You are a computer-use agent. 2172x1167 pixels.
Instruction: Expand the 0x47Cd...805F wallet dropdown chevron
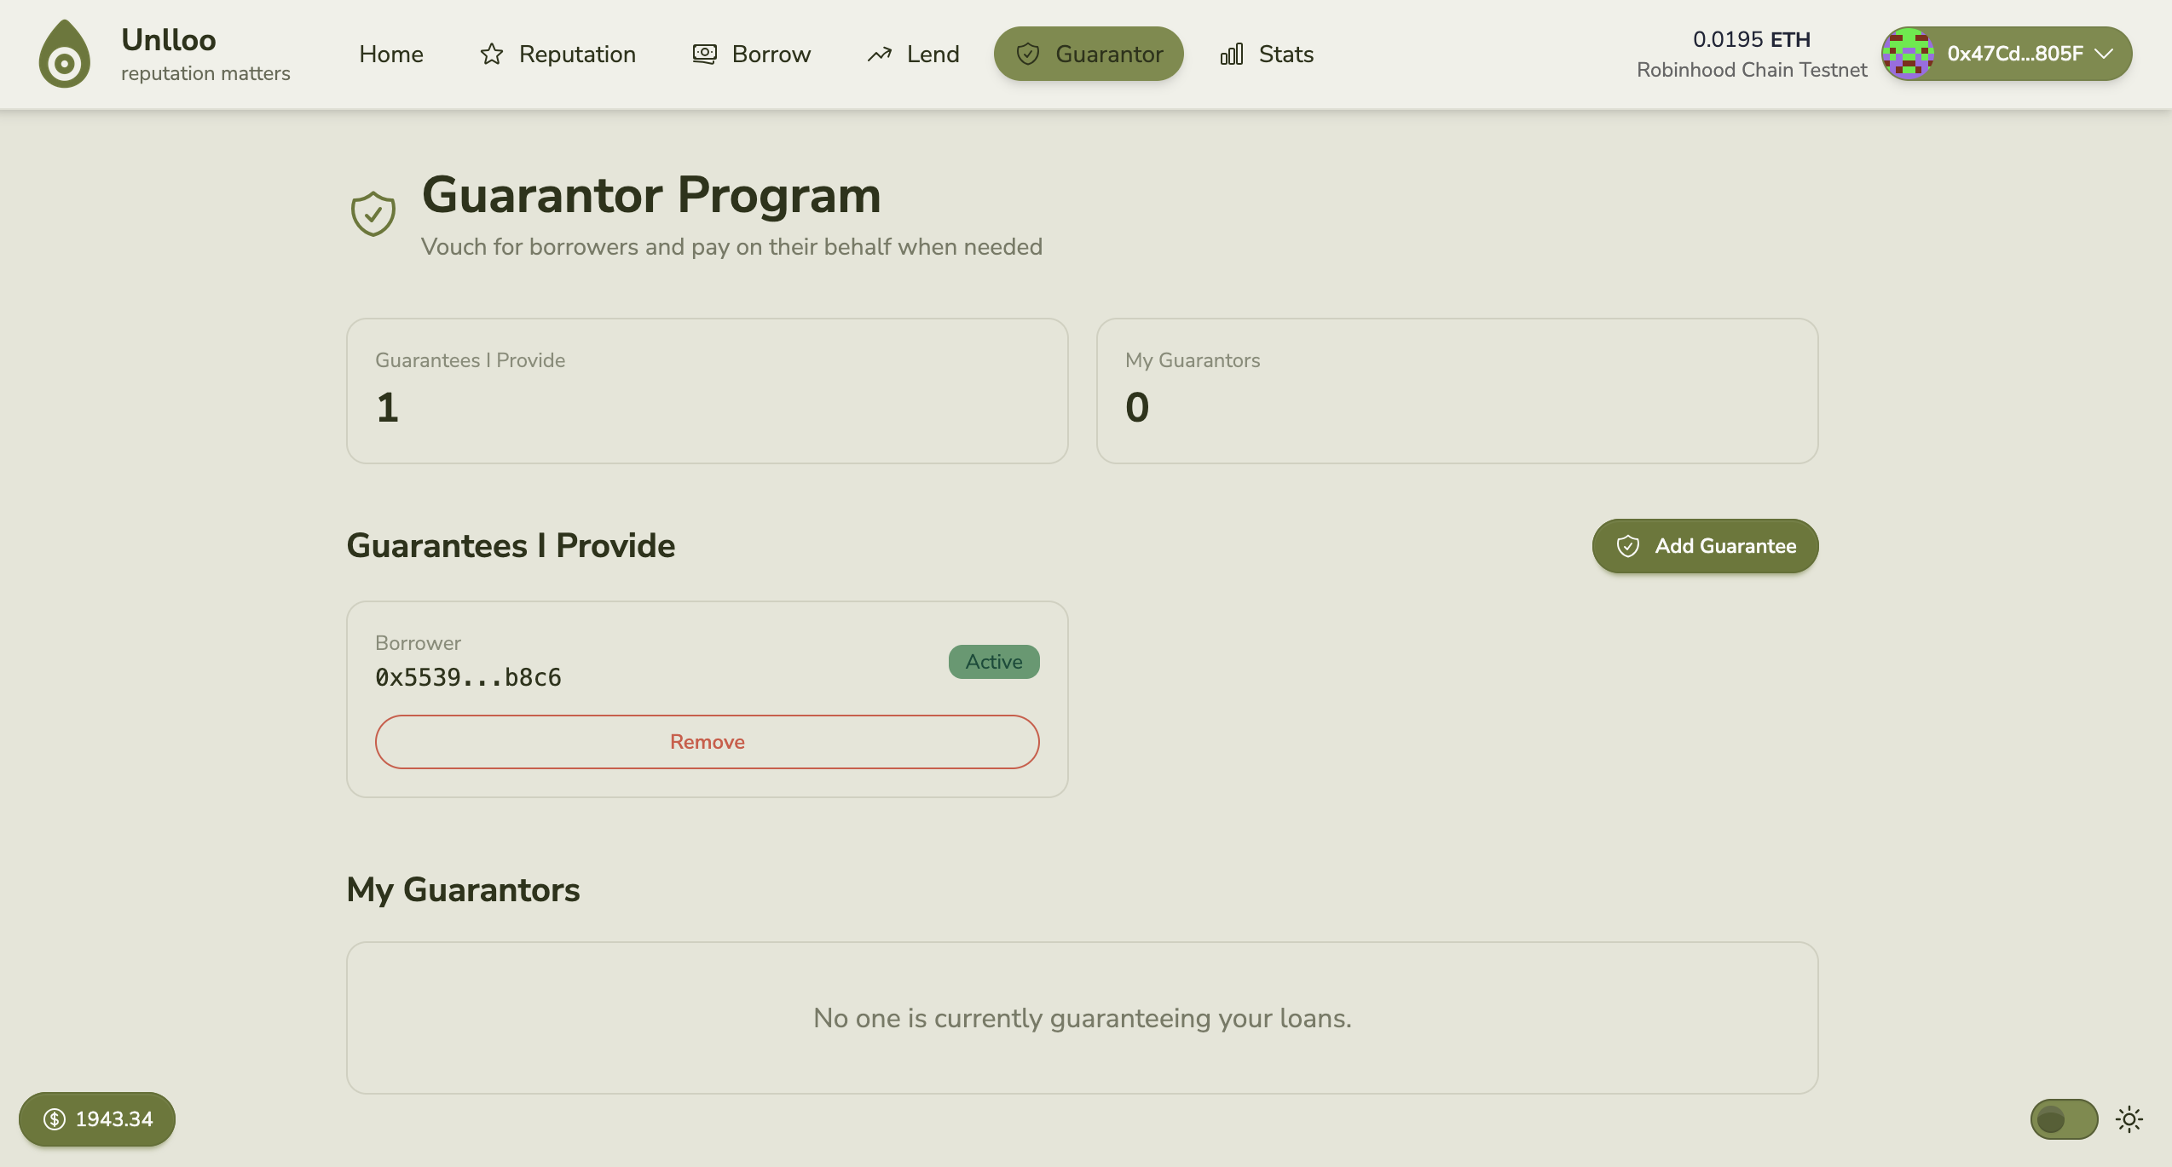[x=2104, y=54]
